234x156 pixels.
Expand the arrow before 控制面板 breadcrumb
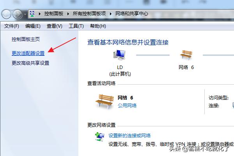point(39,14)
